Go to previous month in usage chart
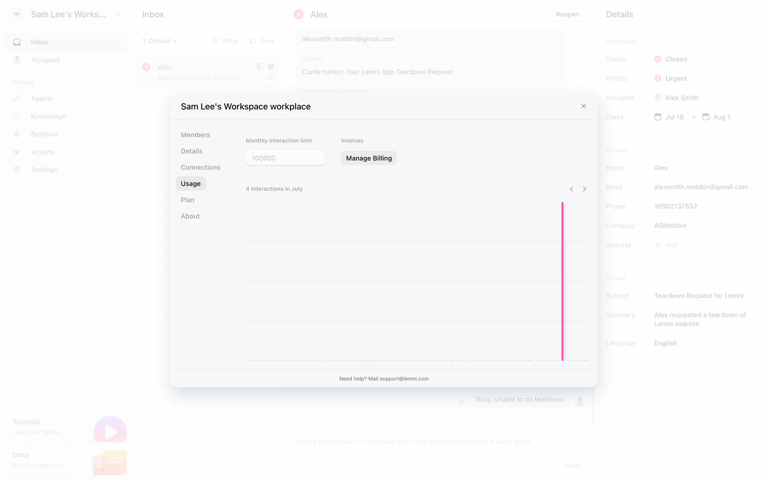 (571, 189)
